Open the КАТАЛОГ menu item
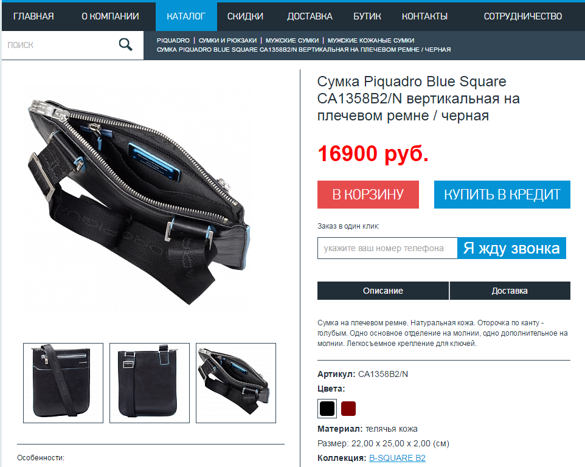 pos(186,16)
